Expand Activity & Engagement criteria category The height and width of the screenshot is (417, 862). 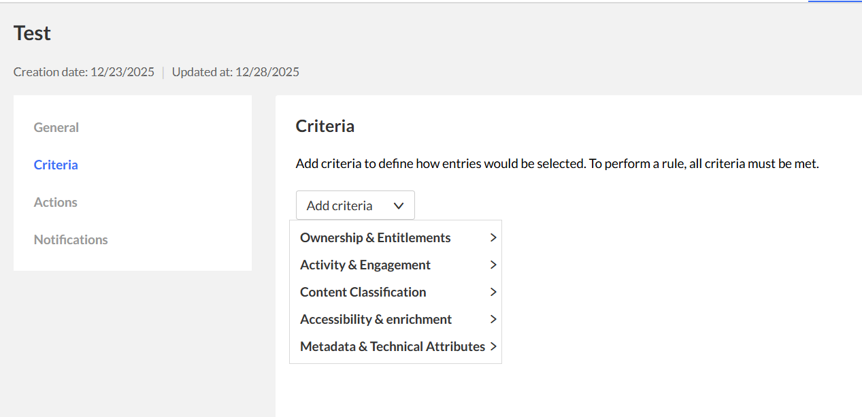coord(365,265)
